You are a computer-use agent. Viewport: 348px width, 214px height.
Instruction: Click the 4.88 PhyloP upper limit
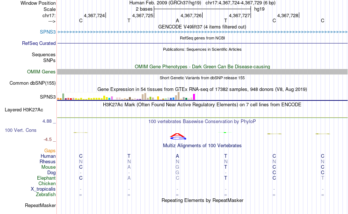tap(47, 121)
